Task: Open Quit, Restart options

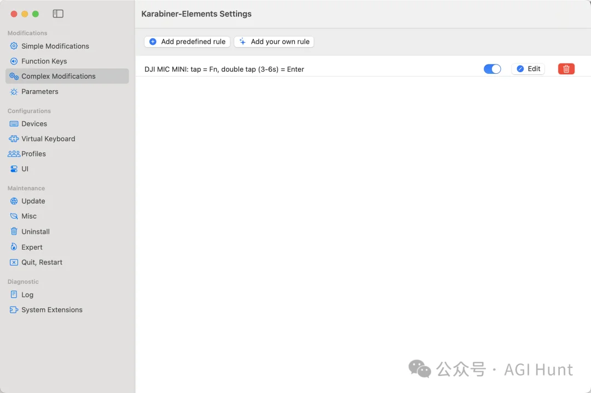Action: tap(42, 262)
